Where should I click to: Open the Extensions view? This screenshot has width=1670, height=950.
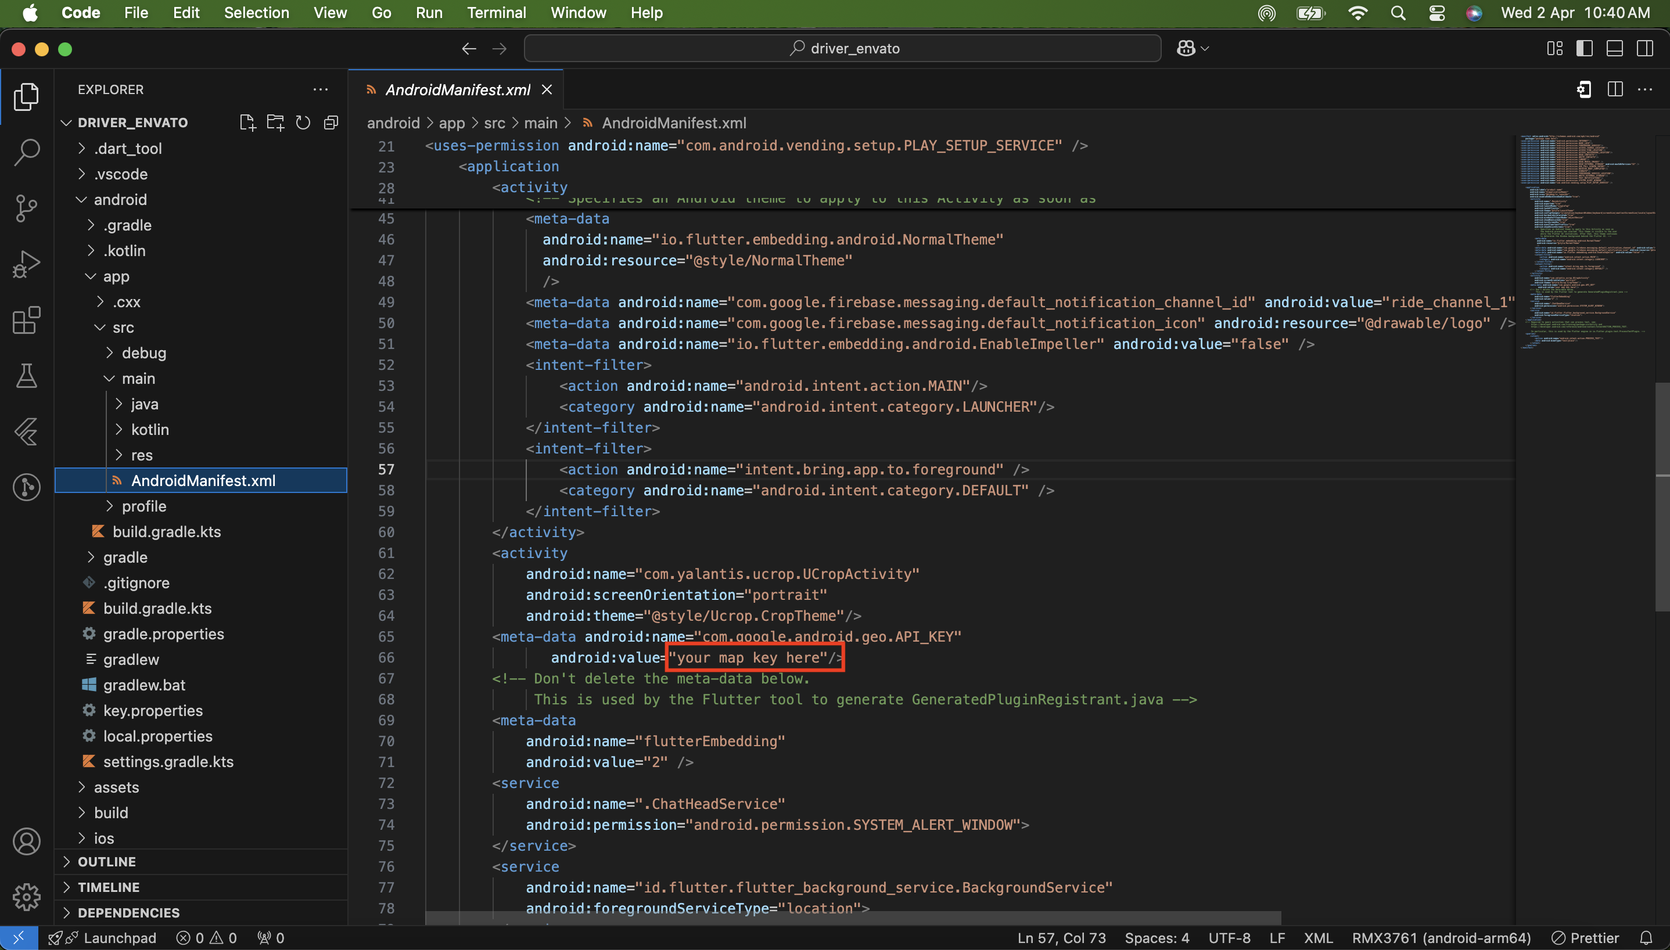click(x=26, y=321)
